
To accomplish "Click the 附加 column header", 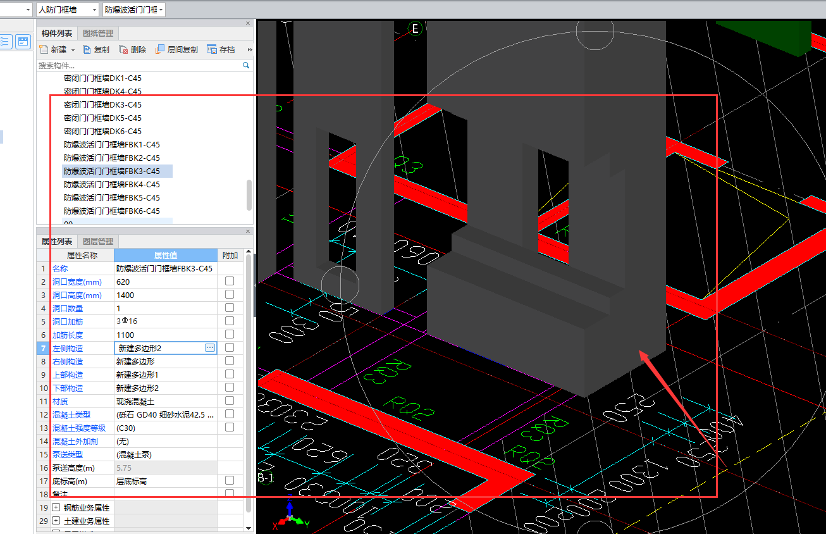I will point(230,255).
